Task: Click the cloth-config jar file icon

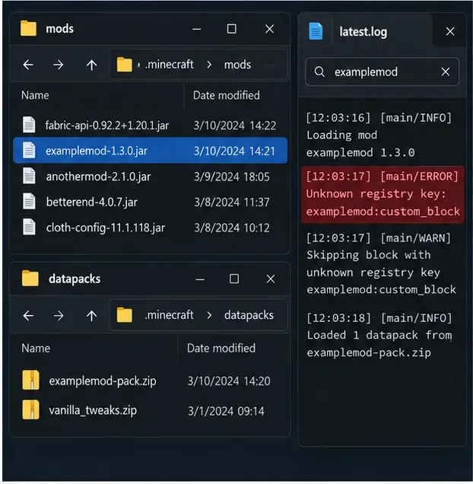Action: (x=29, y=228)
